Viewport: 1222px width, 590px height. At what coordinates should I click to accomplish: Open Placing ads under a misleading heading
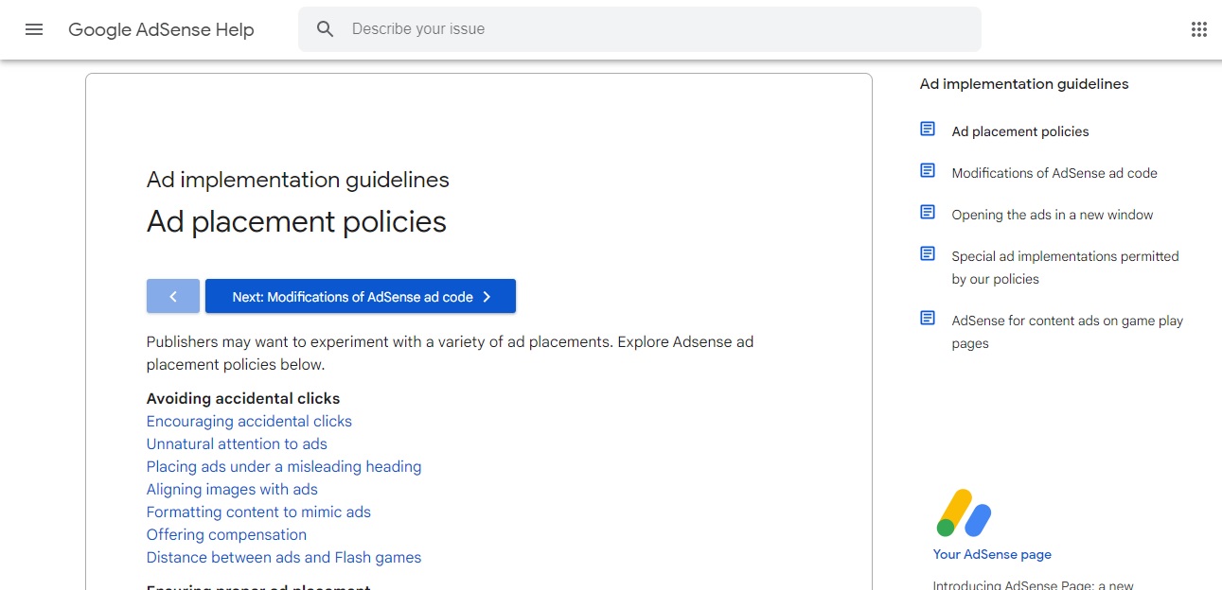coord(284,466)
